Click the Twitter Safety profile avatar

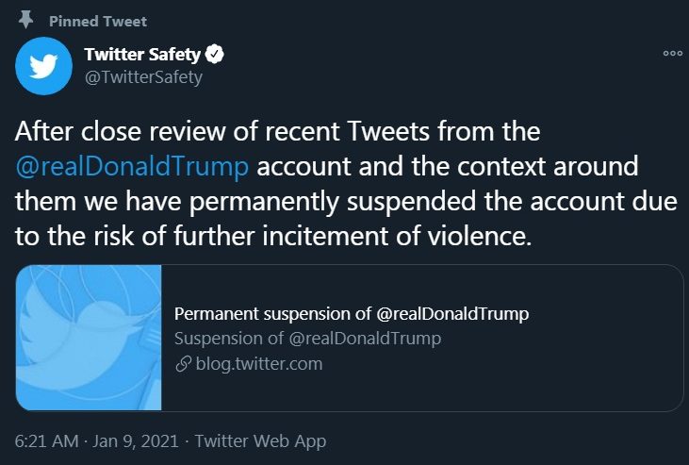pyautogui.click(x=43, y=66)
